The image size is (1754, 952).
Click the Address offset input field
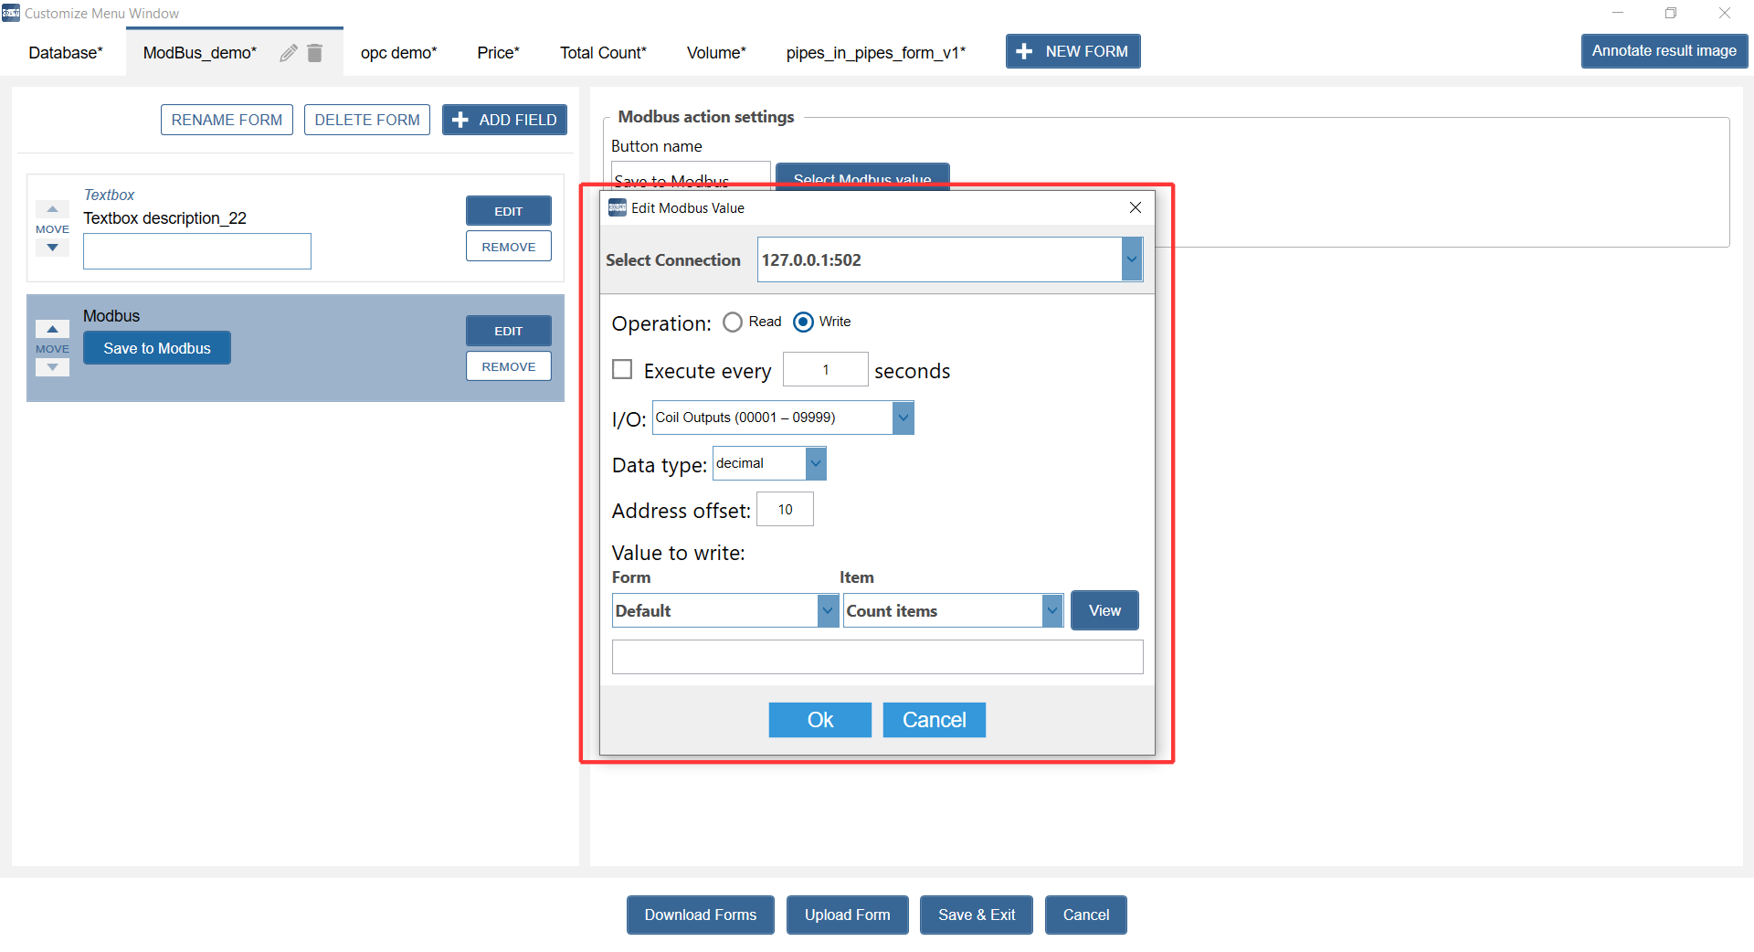coord(785,510)
